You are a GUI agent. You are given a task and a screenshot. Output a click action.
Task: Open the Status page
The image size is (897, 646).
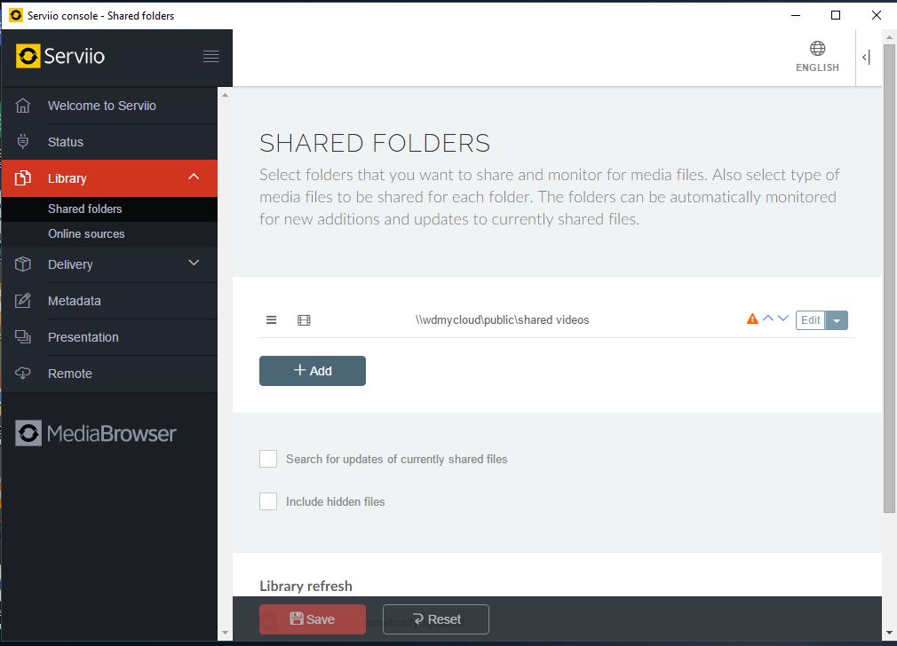click(65, 142)
